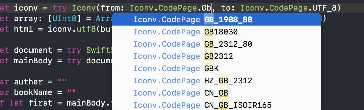Choose CN_GB_ISOIR165 suggestion
The image size is (364, 110).
tap(217, 105)
